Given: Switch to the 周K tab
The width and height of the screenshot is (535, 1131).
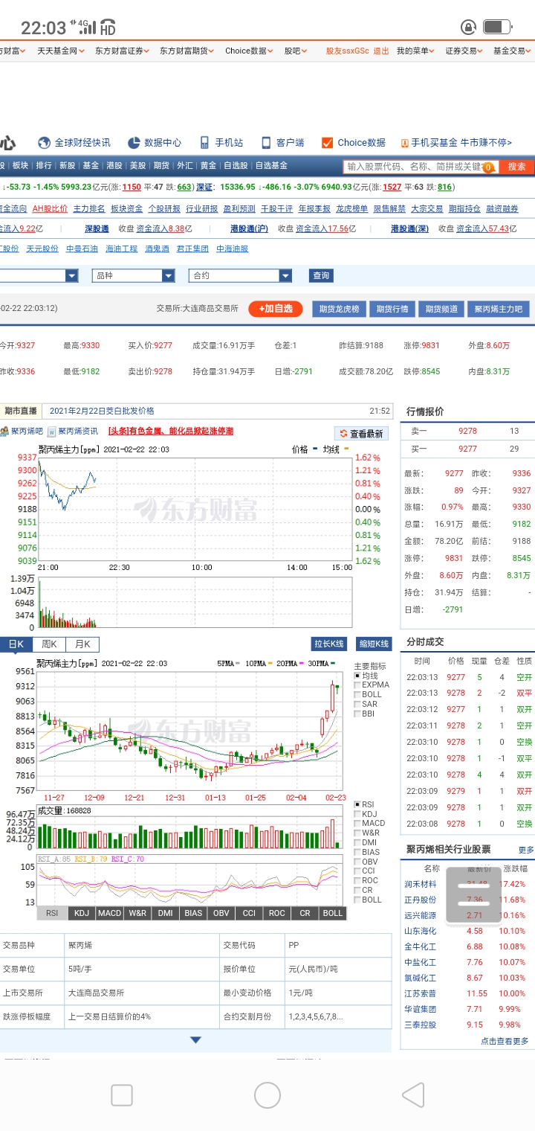Looking at the screenshot, I should coord(50,644).
